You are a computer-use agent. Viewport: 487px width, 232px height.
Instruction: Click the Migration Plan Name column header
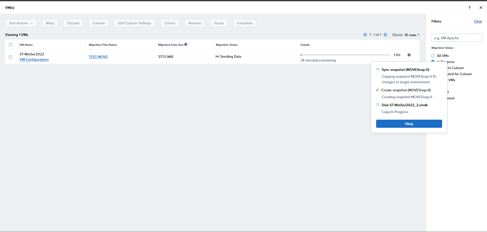[x=103, y=45]
